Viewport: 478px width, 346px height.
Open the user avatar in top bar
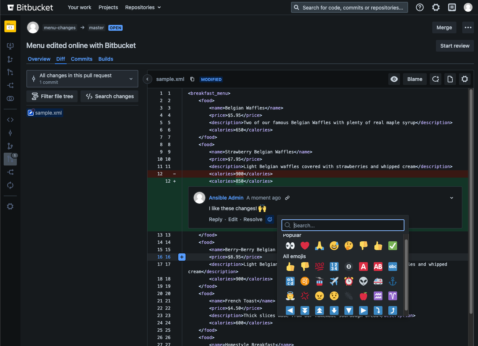(468, 7)
